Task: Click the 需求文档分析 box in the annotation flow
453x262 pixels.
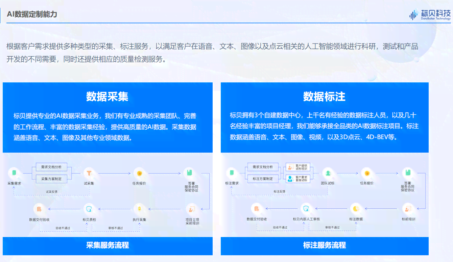Action: 263,167
